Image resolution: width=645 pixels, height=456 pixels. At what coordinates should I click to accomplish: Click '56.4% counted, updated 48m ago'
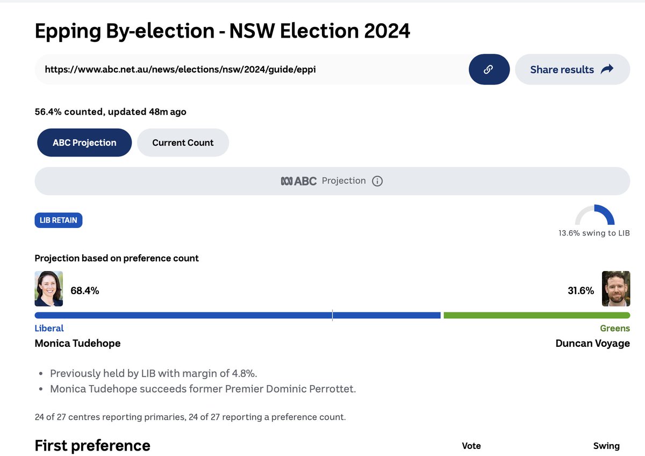[111, 112]
